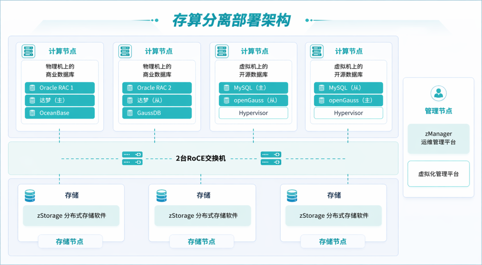The width and height of the screenshot is (482, 265).
Task: Click the database icon beside Oracle RAC 1
Action: 32,88
